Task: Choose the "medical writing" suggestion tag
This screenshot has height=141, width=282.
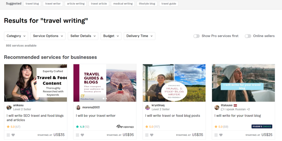Action: click(123, 4)
